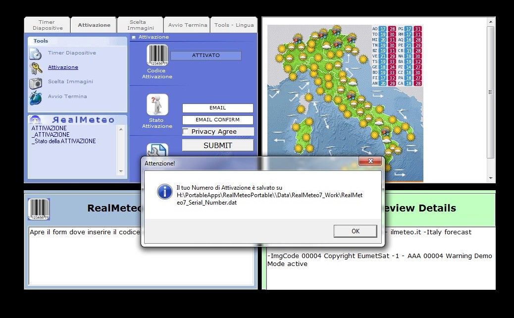Click the SUBMIT button
The height and width of the screenshot is (318, 514).
click(x=218, y=145)
